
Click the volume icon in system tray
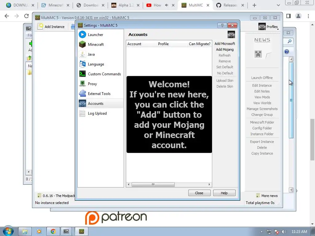[284, 232]
